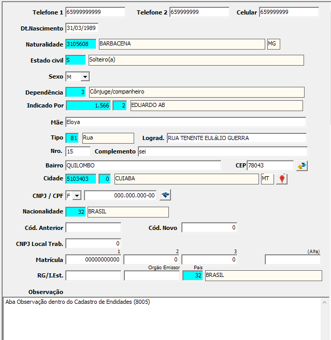Select the Indicado Por sequence field 2
Image resolution: width=331 pixels, height=340 pixels.
coord(120,105)
